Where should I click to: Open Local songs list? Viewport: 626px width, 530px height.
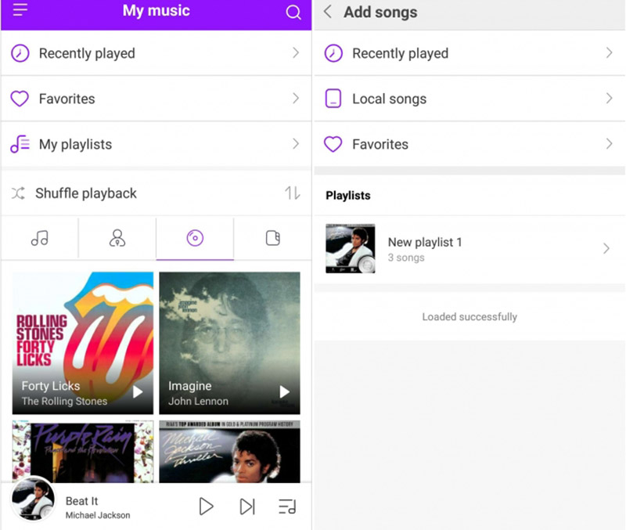tap(469, 99)
